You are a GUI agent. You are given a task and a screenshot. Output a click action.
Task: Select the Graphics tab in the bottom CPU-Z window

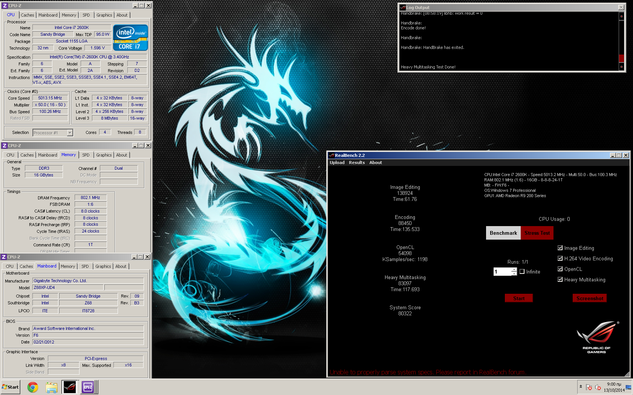tap(103, 266)
